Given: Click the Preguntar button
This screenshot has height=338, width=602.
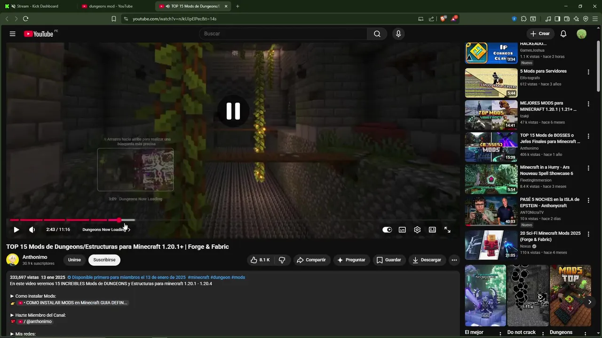Looking at the screenshot, I should [352, 260].
